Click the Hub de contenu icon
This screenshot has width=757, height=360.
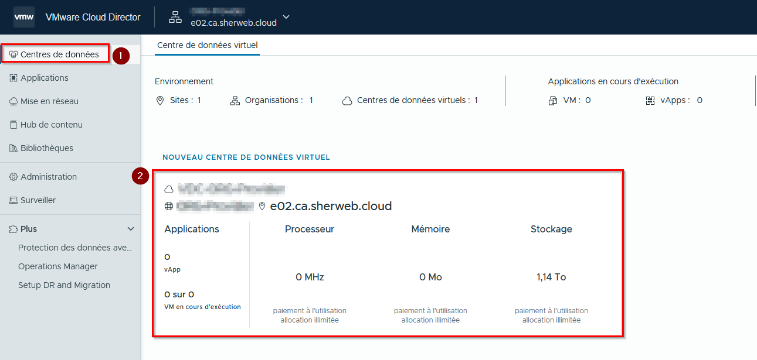click(13, 125)
